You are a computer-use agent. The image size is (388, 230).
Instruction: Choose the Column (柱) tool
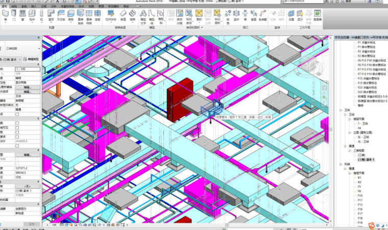click(x=41, y=15)
